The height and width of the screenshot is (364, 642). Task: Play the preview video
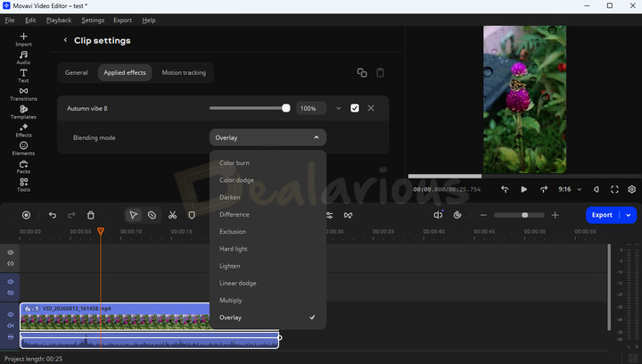click(x=524, y=189)
